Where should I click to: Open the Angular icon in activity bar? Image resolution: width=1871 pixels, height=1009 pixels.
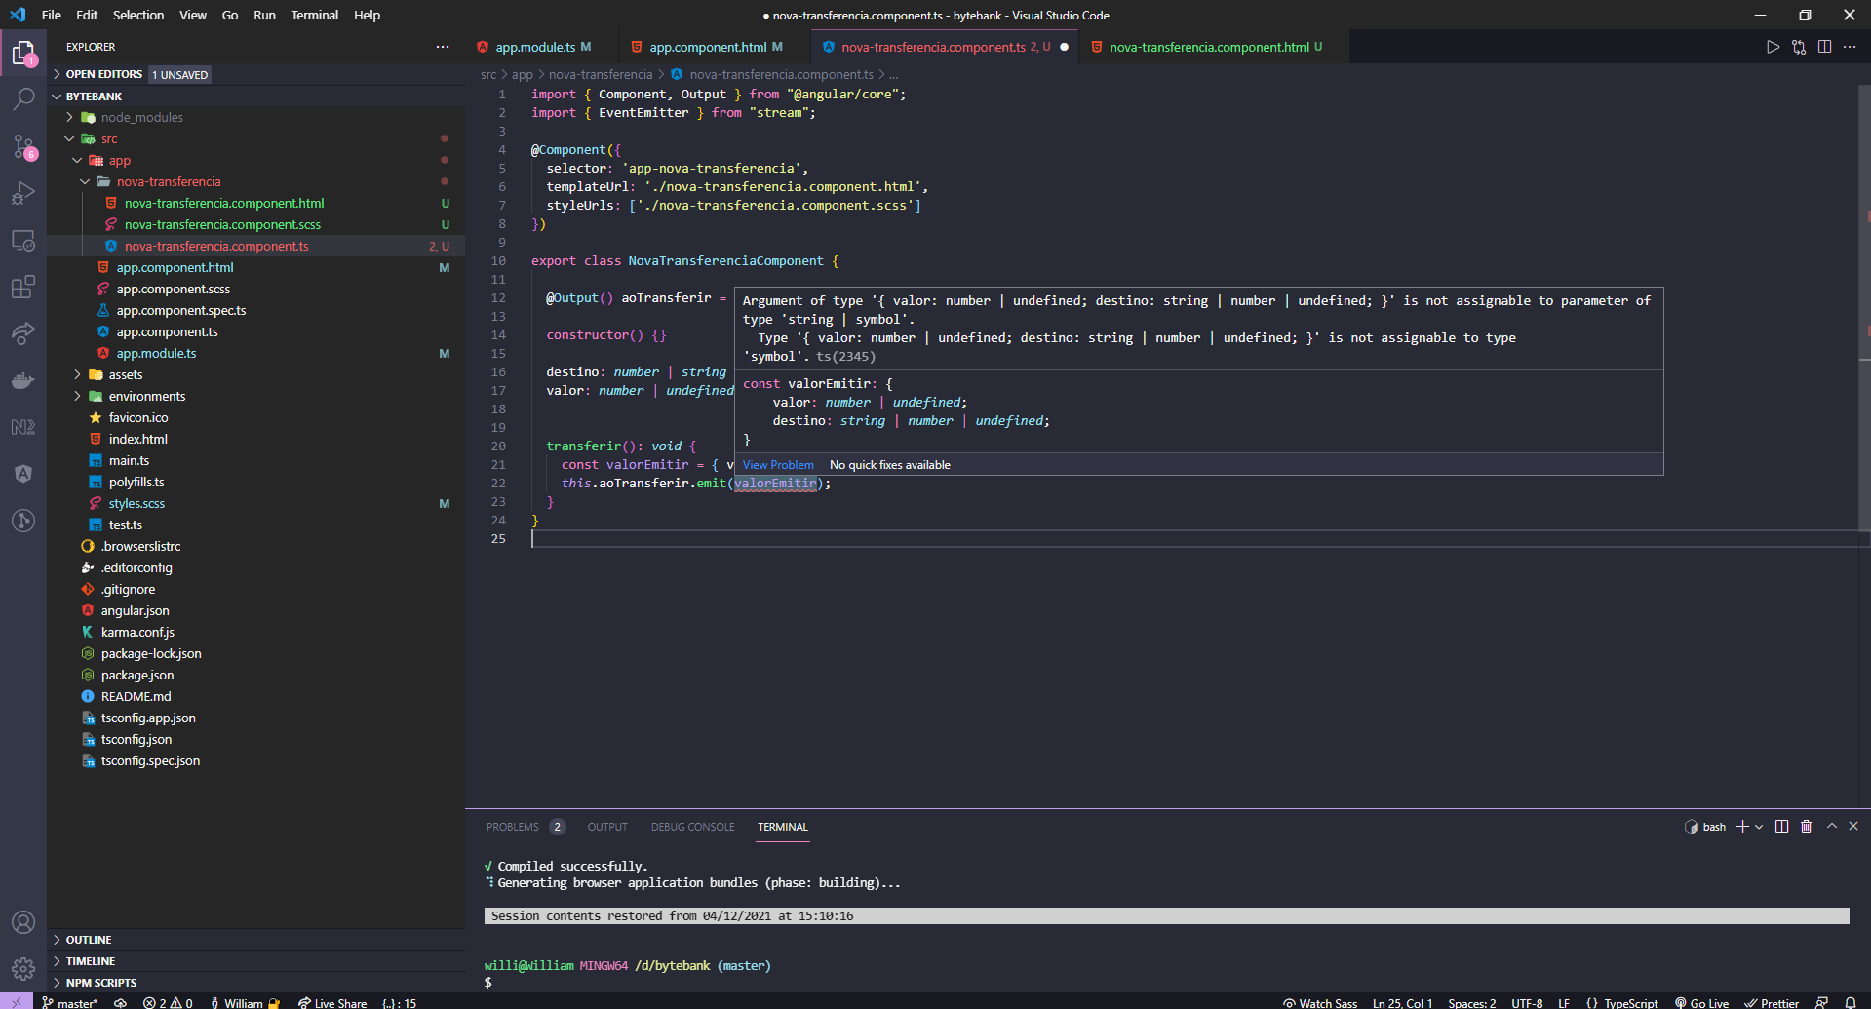23,474
